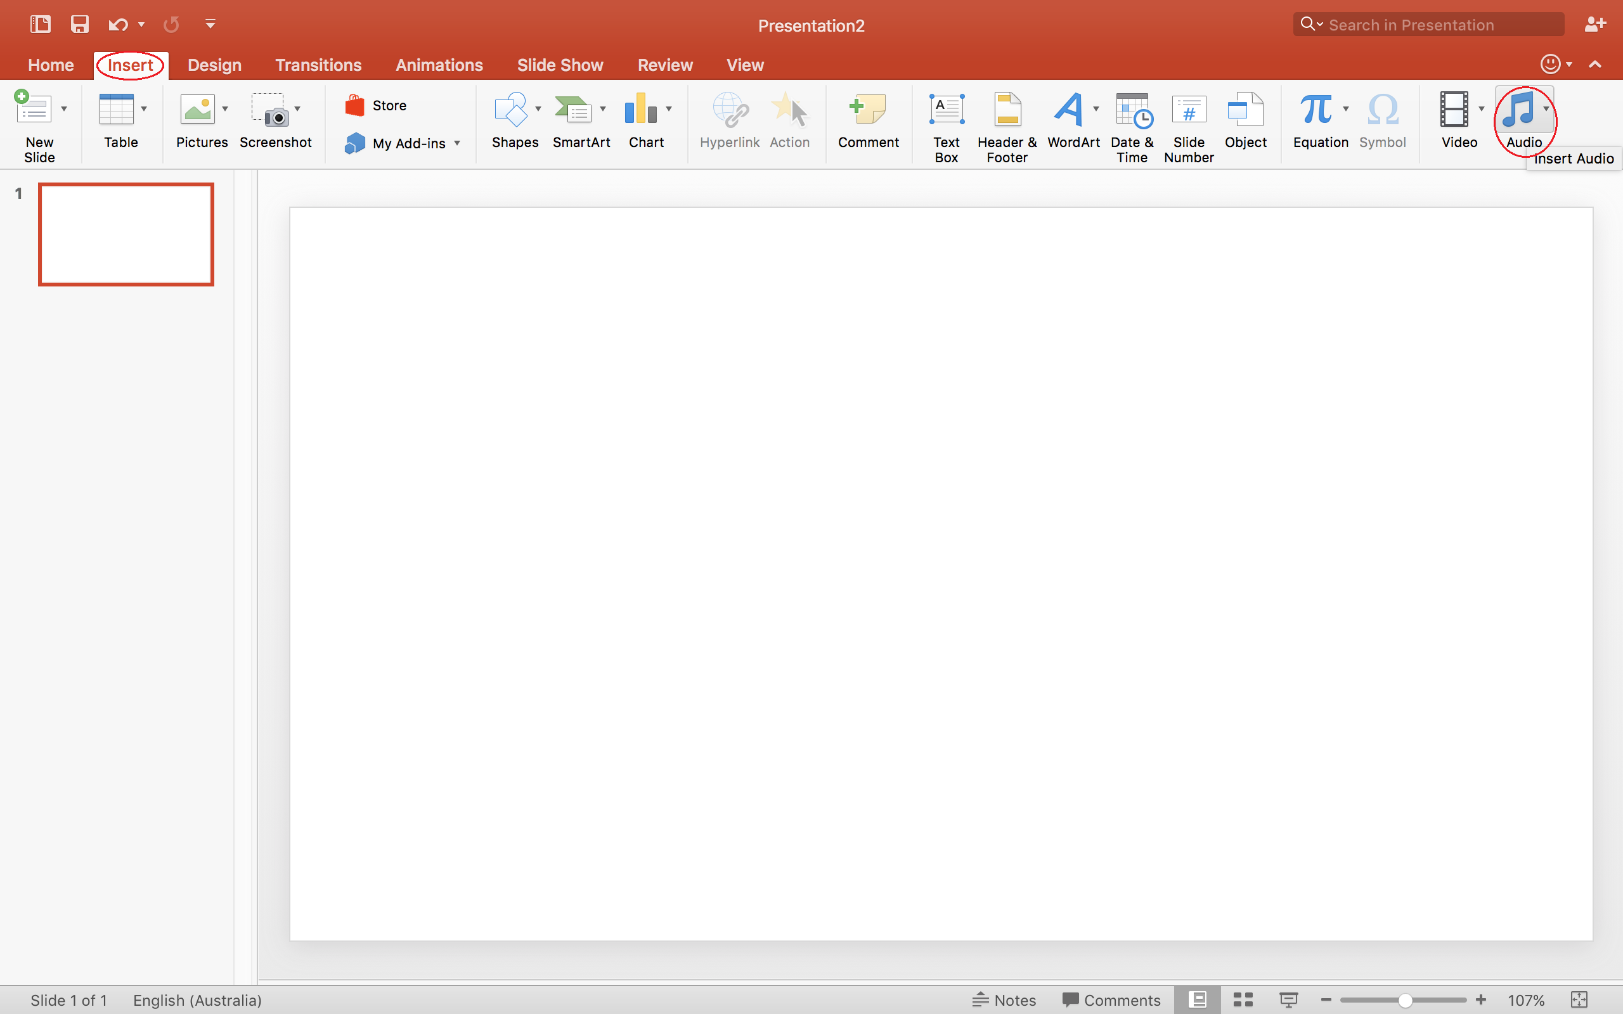Insert Date & Time

(x=1132, y=127)
